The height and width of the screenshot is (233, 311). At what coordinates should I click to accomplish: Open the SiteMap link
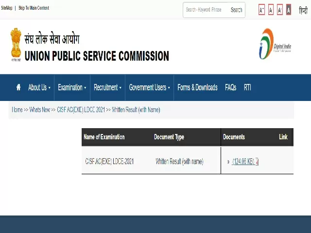pos(7,8)
